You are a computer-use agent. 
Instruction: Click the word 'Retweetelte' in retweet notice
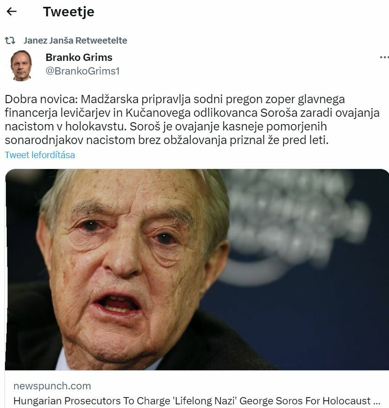click(101, 40)
